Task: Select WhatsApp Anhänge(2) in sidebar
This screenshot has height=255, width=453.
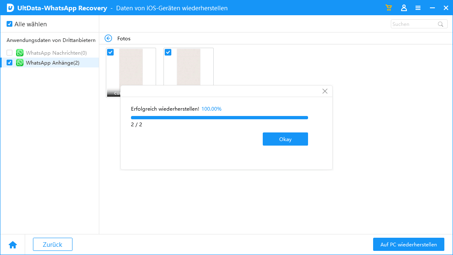Action: (x=53, y=63)
